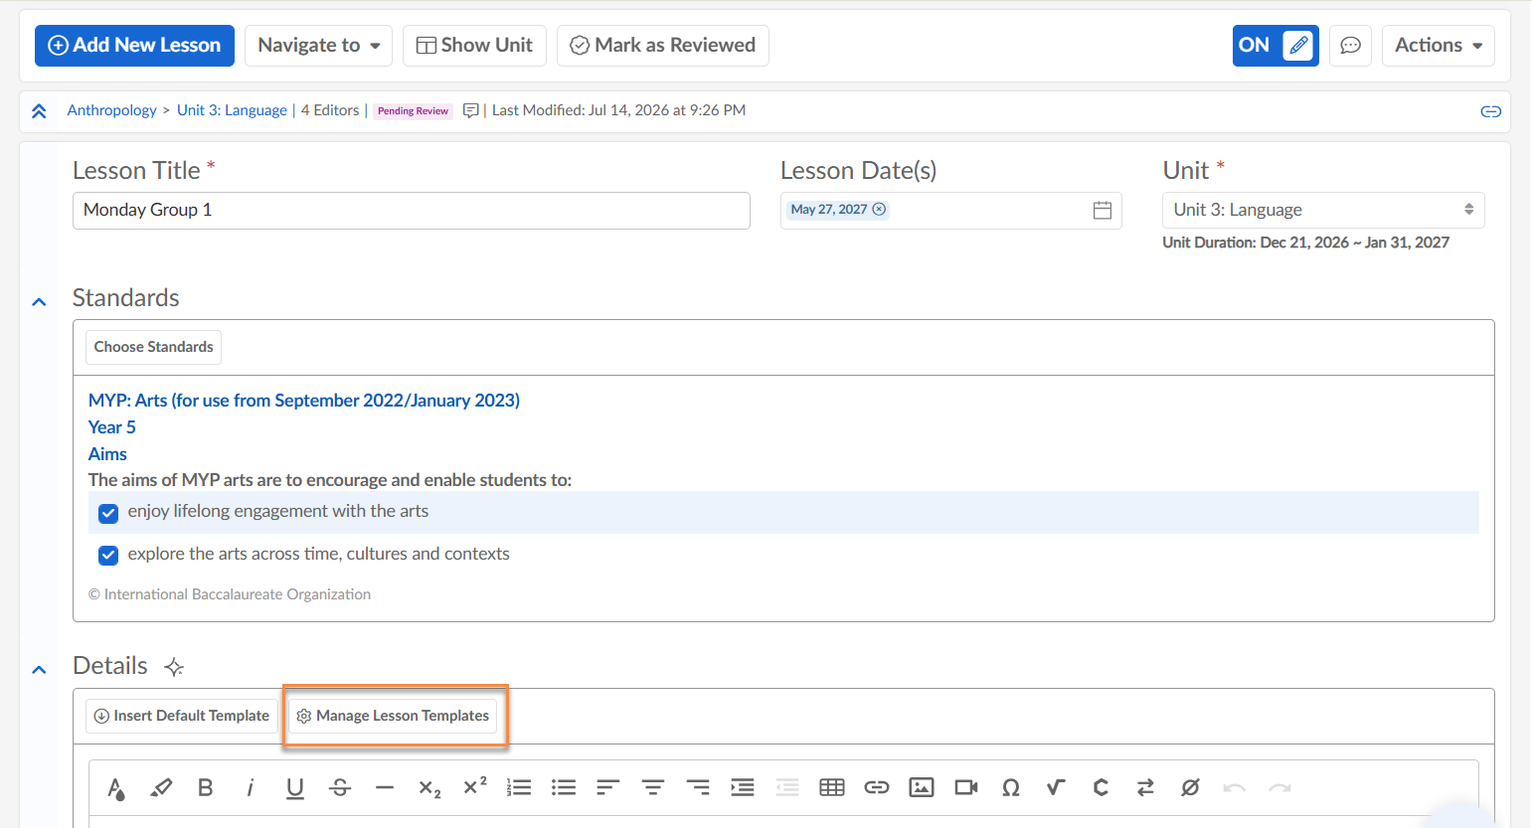Open calendar picker for Lesson Date

1103,210
